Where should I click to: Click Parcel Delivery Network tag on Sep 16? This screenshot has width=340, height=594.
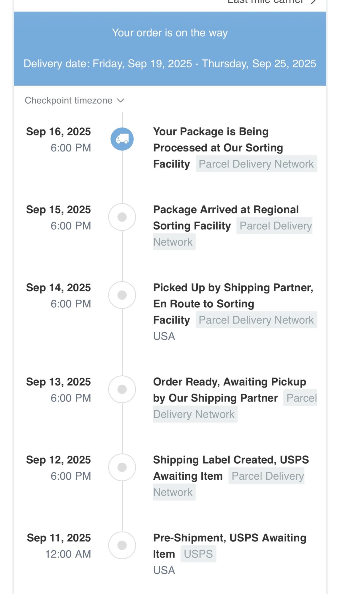point(256,164)
